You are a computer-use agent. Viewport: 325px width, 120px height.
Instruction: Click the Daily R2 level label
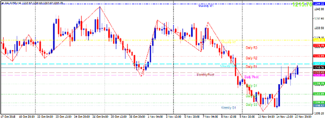(x=251, y=58)
